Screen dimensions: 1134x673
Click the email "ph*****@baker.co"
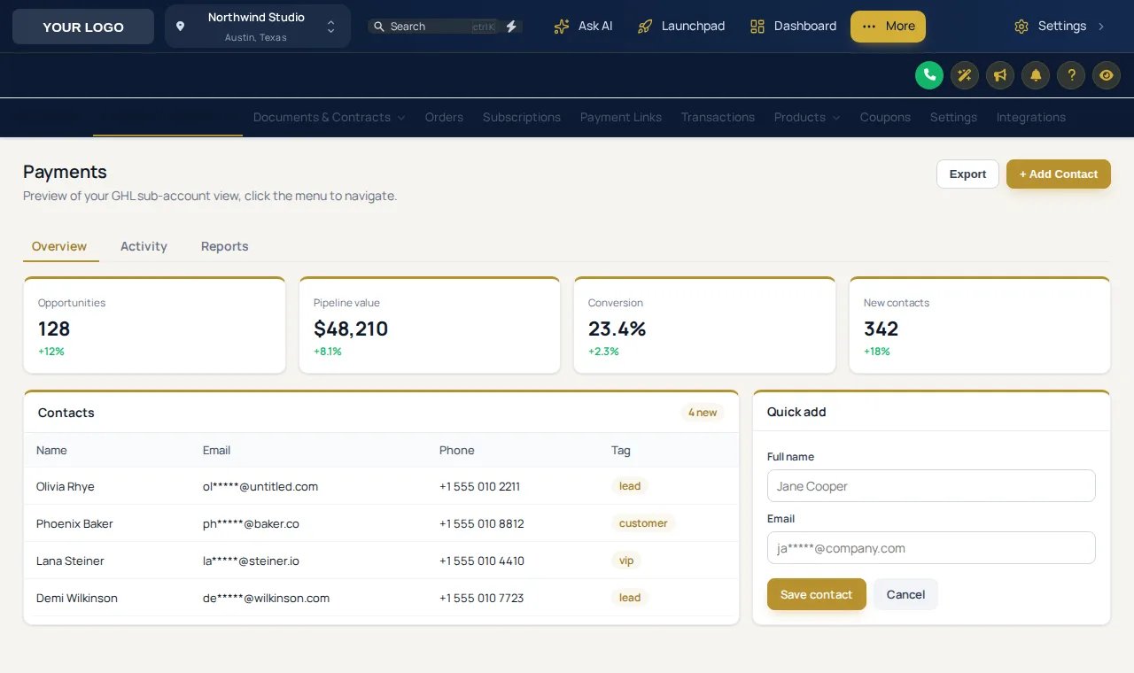pyautogui.click(x=251, y=523)
